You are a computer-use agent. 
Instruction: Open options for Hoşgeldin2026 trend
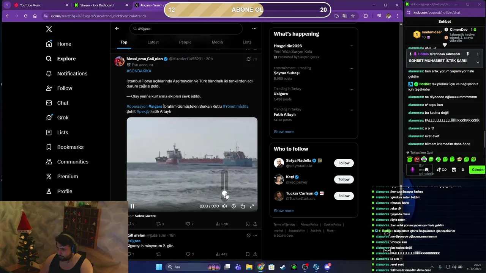[351, 46]
